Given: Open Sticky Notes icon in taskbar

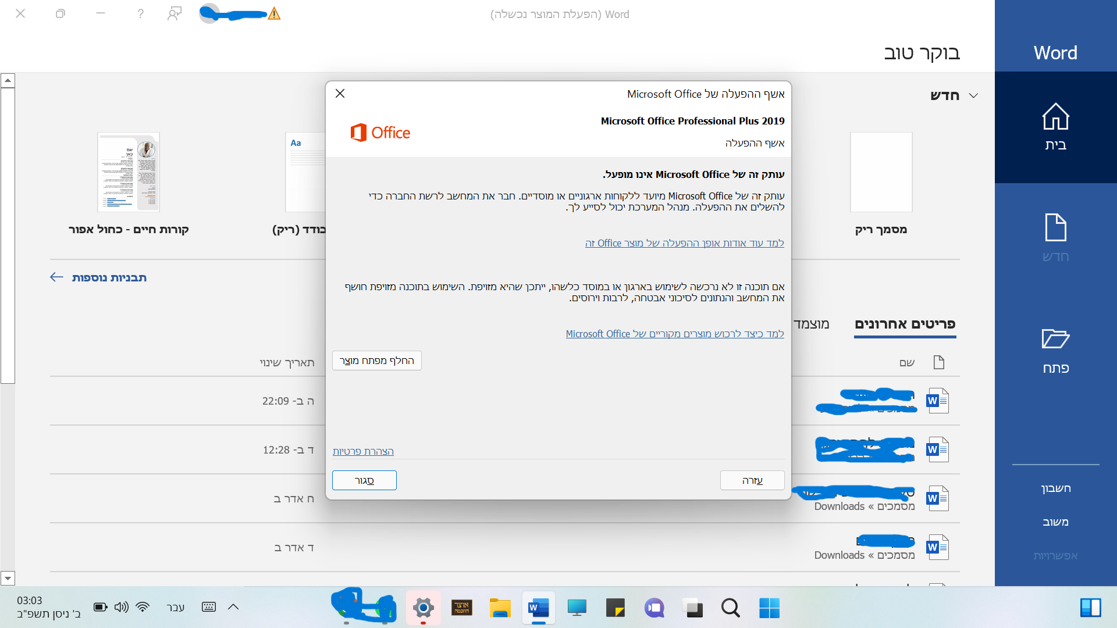Looking at the screenshot, I should 616,608.
